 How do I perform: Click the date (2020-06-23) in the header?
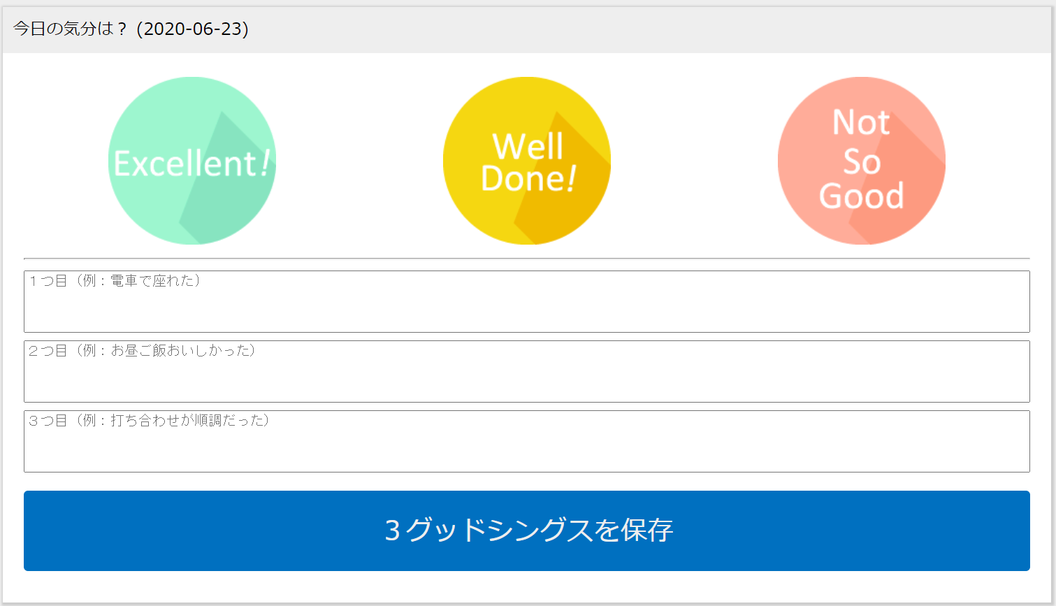193,29
